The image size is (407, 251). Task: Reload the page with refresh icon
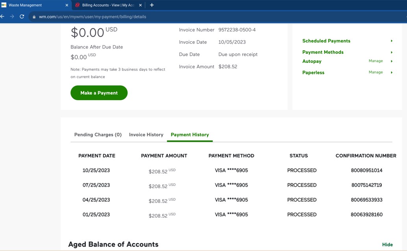click(22, 16)
